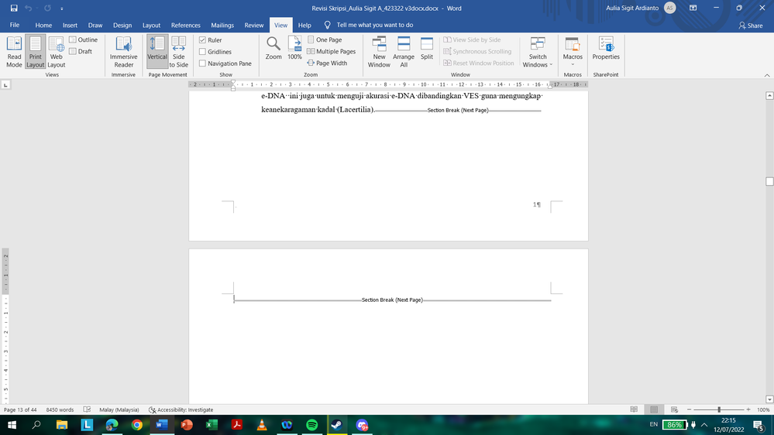Switch to Read Mode from status bar
This screenshot has width=774, height=435.
[x=634, y=410]
